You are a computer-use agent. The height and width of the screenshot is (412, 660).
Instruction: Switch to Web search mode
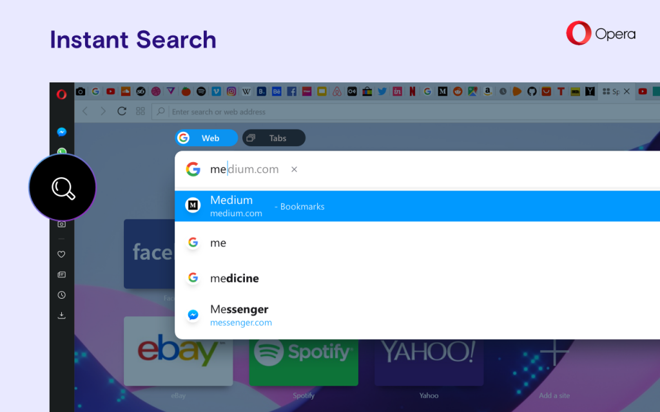coord(206,138)
